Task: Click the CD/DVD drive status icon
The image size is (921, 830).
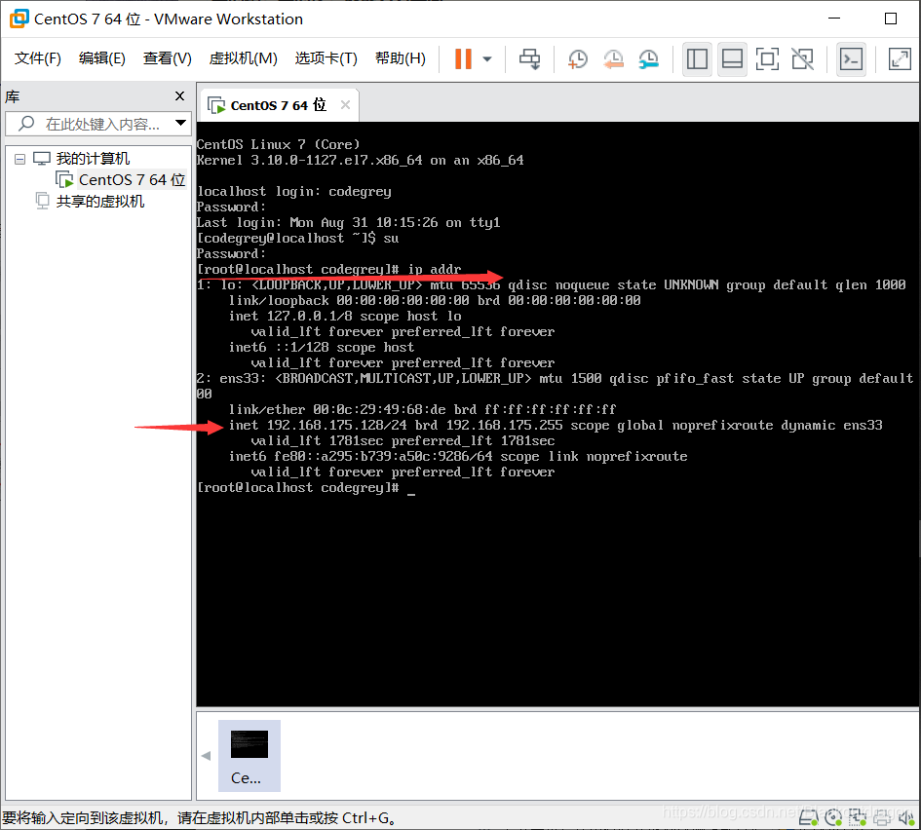Action: coord(833,817)
